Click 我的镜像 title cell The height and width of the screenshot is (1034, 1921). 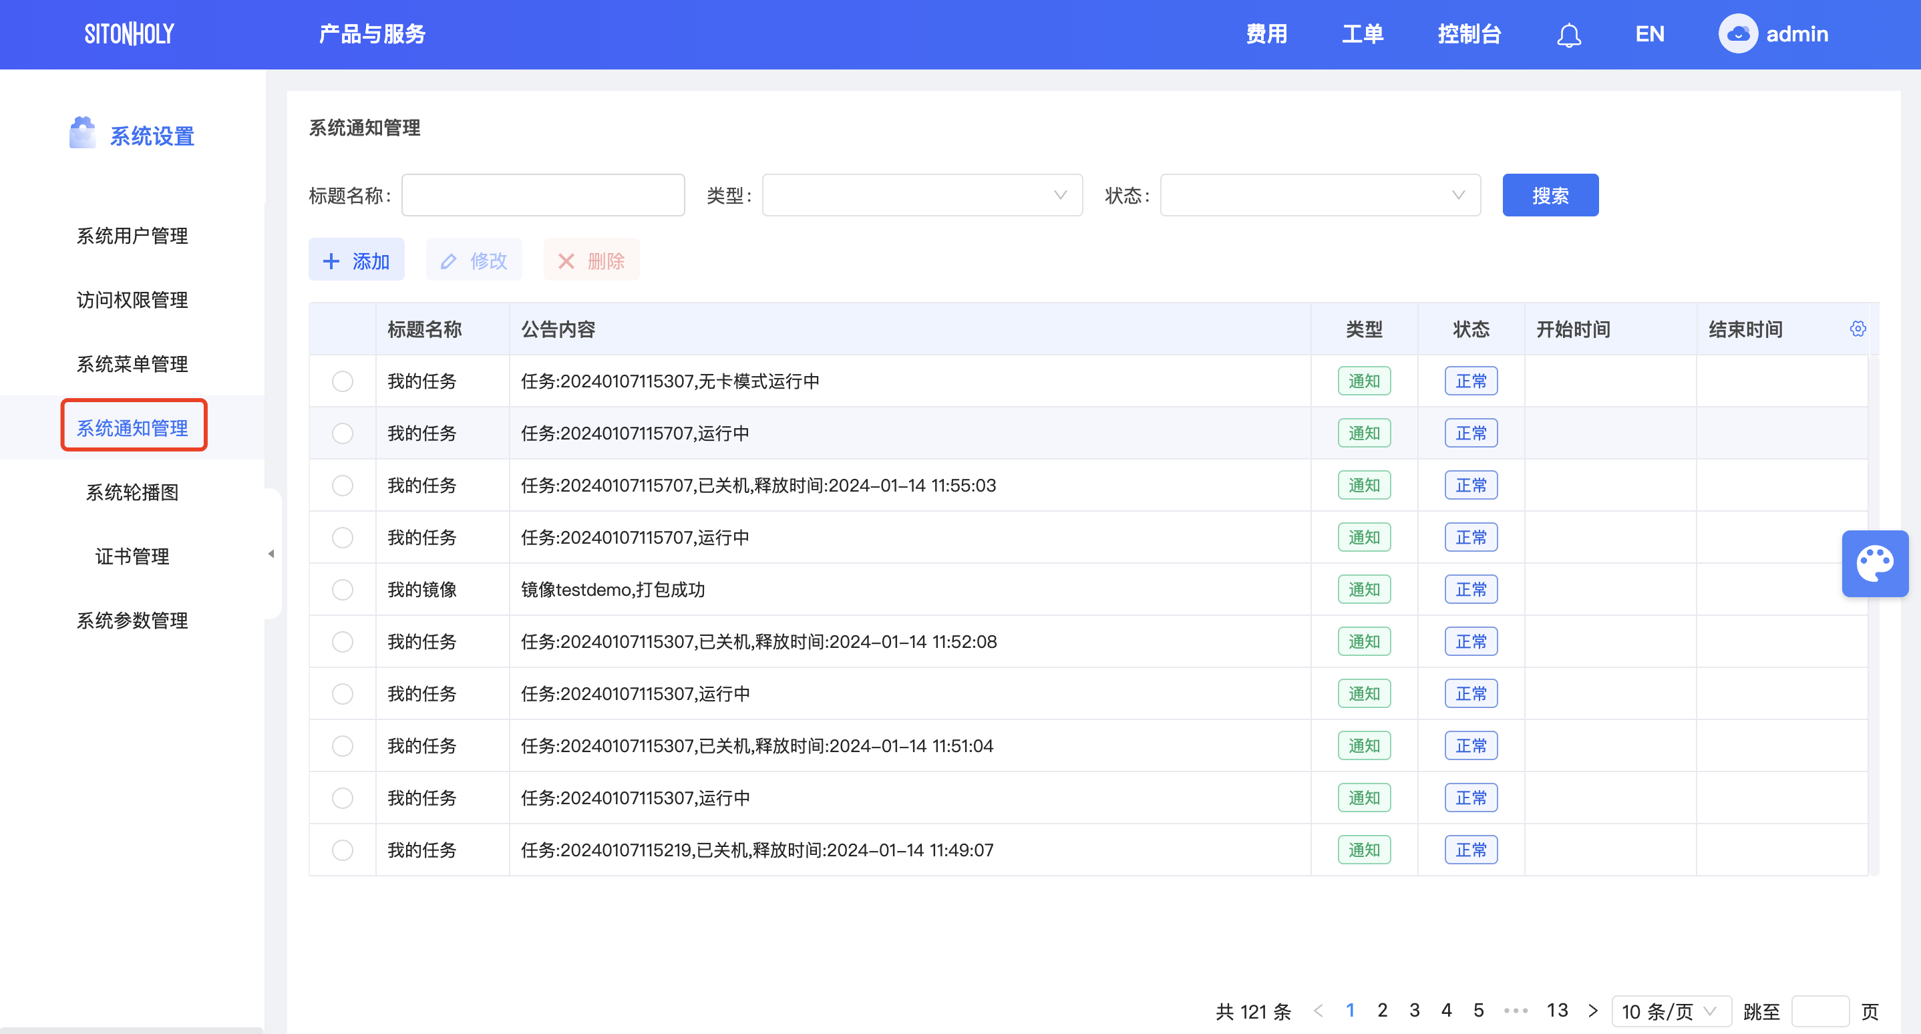(x=422, y=590)
